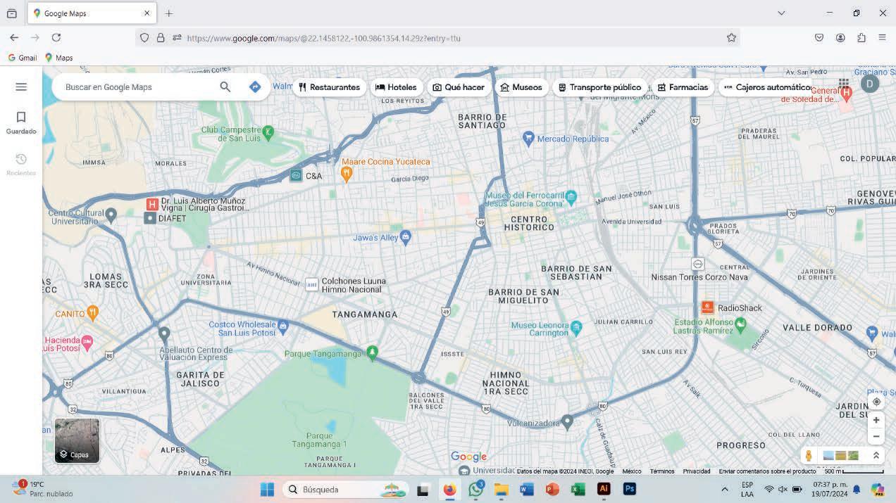Select the RadioShack store marker
The width and height of the screenshot is (896, 503).
pyautogui.click(x=707, y=307)
